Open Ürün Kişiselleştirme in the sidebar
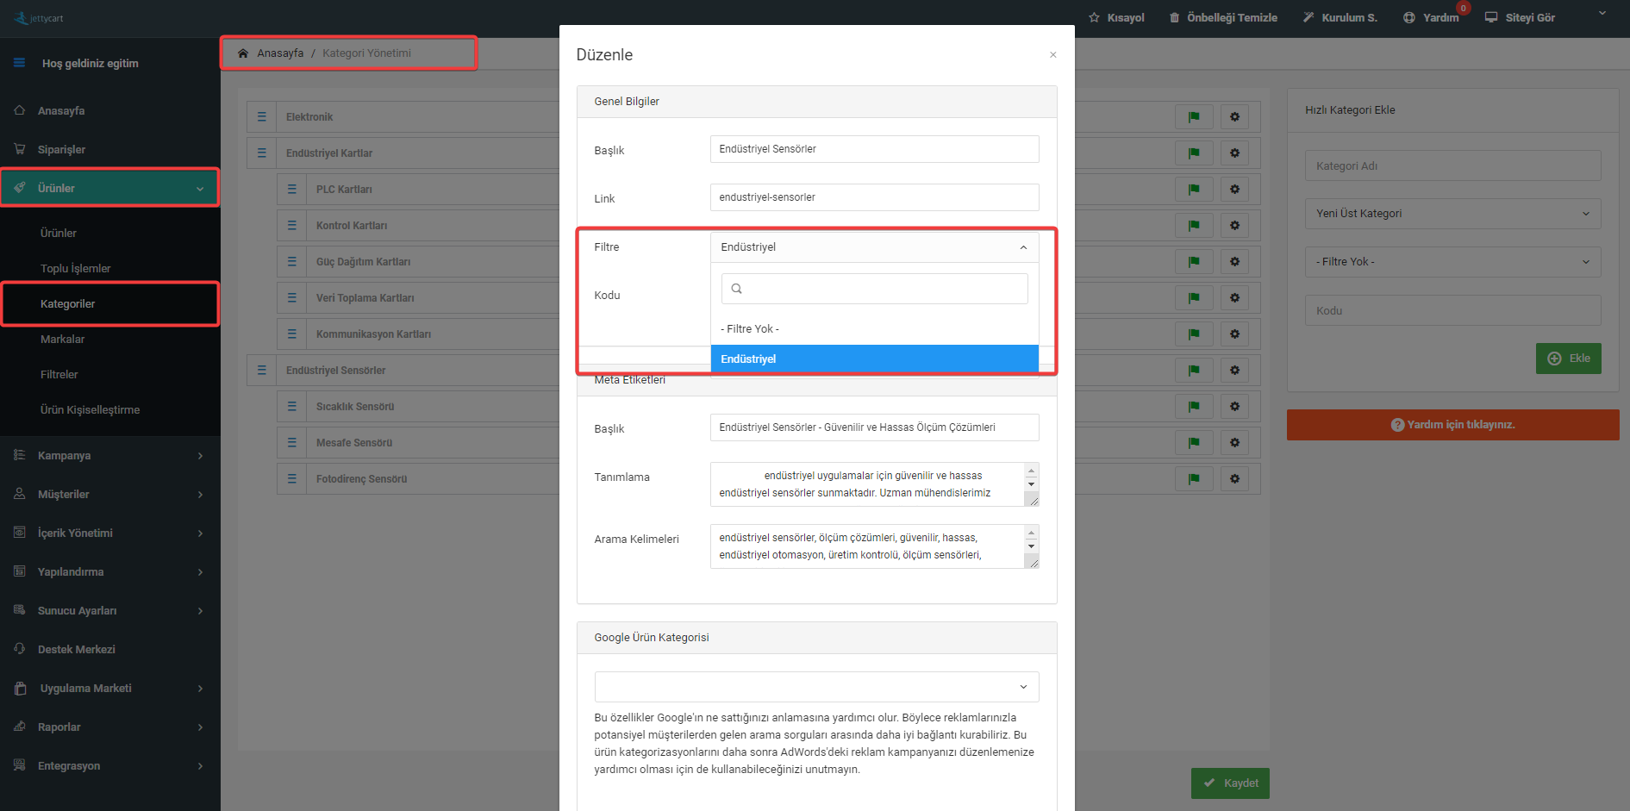This screenshot has width=1630, height=811. pos(90,410)
